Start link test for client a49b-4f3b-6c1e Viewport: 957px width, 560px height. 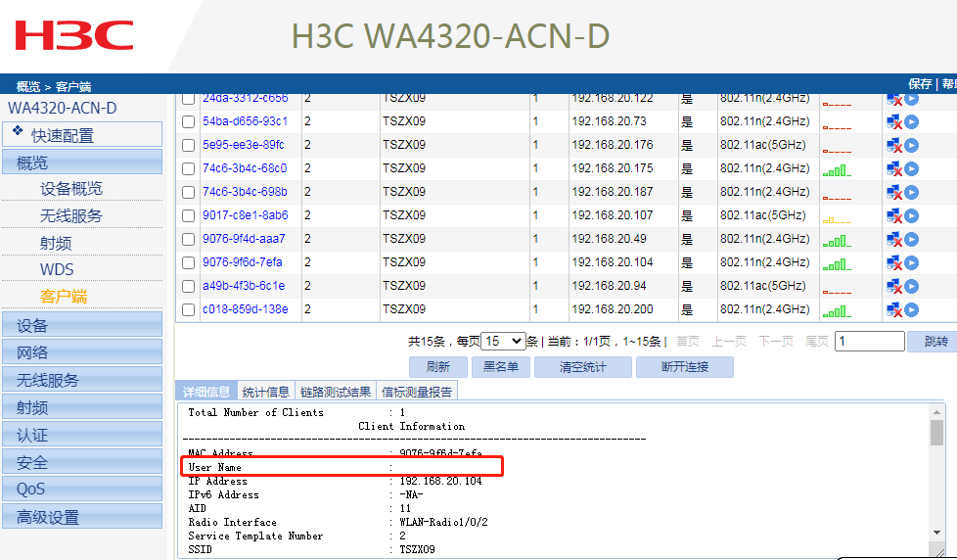click(911, 287)
